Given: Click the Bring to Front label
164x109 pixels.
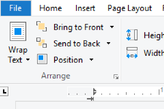Looking at the screenshot, I should (x=78, y=28).
